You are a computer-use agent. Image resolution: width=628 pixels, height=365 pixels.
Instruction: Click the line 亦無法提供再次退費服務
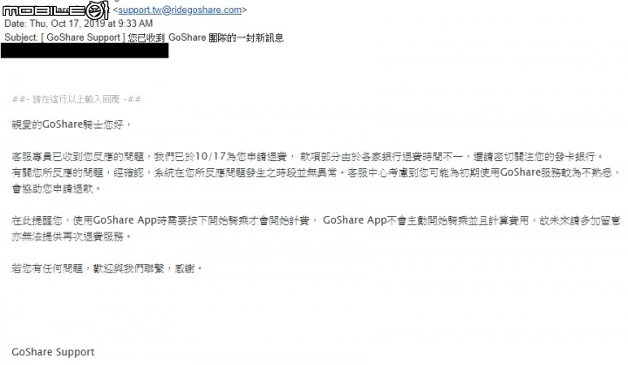click(x=72, y=237)
